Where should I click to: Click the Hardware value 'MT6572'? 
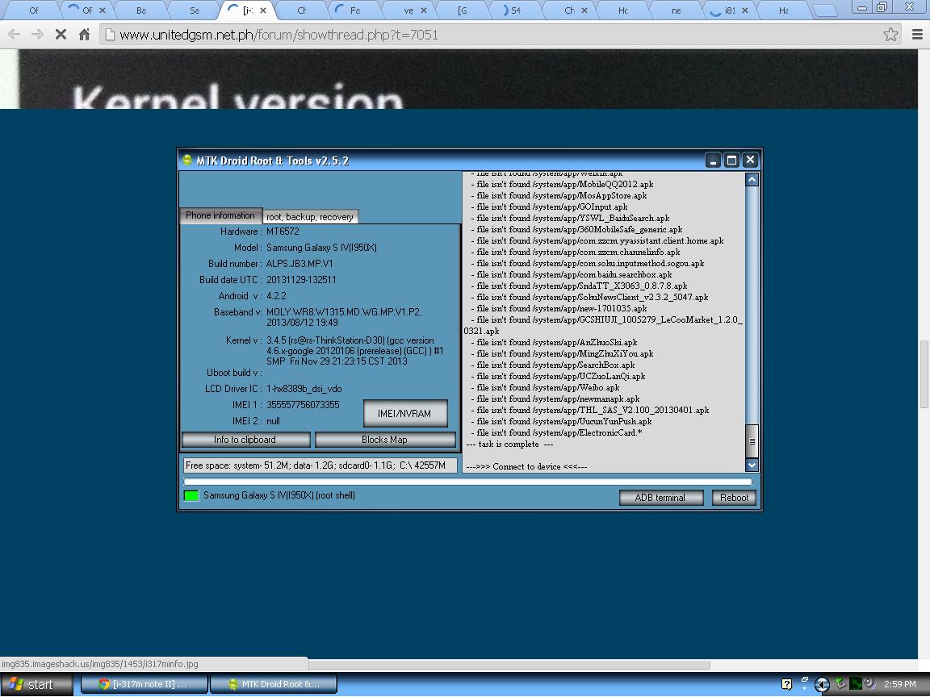(283, 232)
